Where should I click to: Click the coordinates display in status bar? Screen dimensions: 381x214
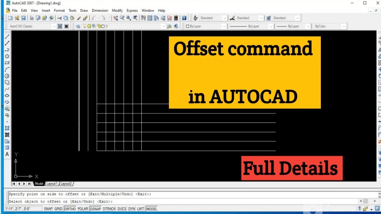24,209
